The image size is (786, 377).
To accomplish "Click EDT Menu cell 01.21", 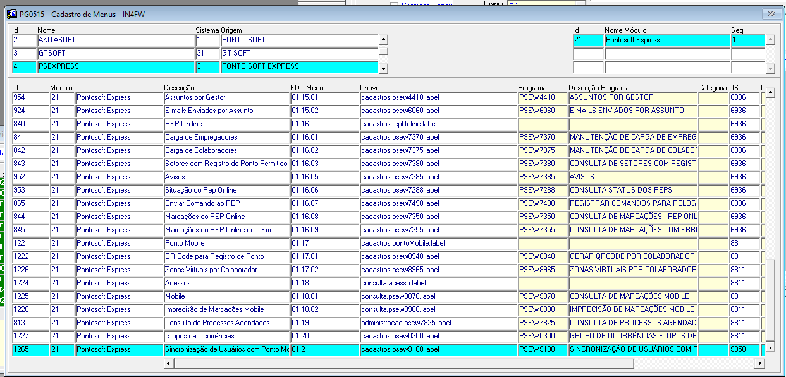I will click(x=324, y=349).
